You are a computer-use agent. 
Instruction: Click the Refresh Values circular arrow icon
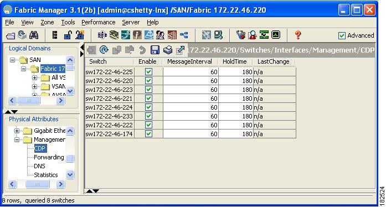pos(104,50)
